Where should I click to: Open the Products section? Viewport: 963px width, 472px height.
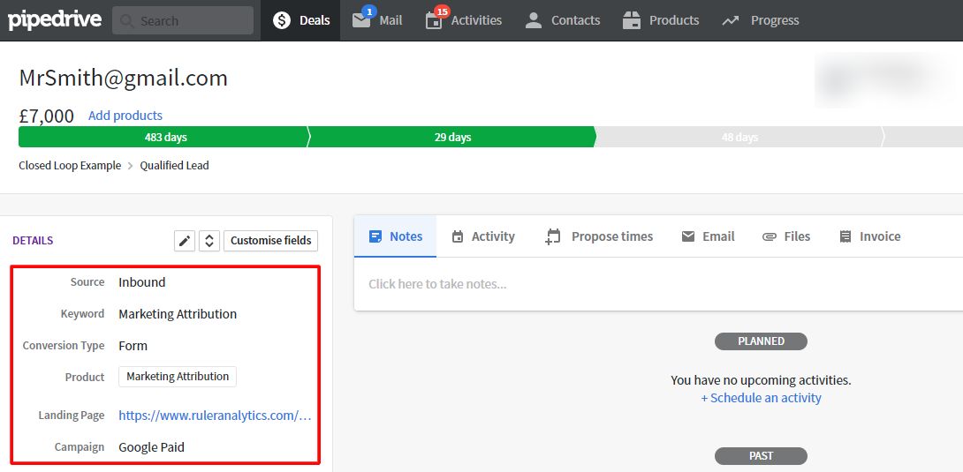coord(660,20)
